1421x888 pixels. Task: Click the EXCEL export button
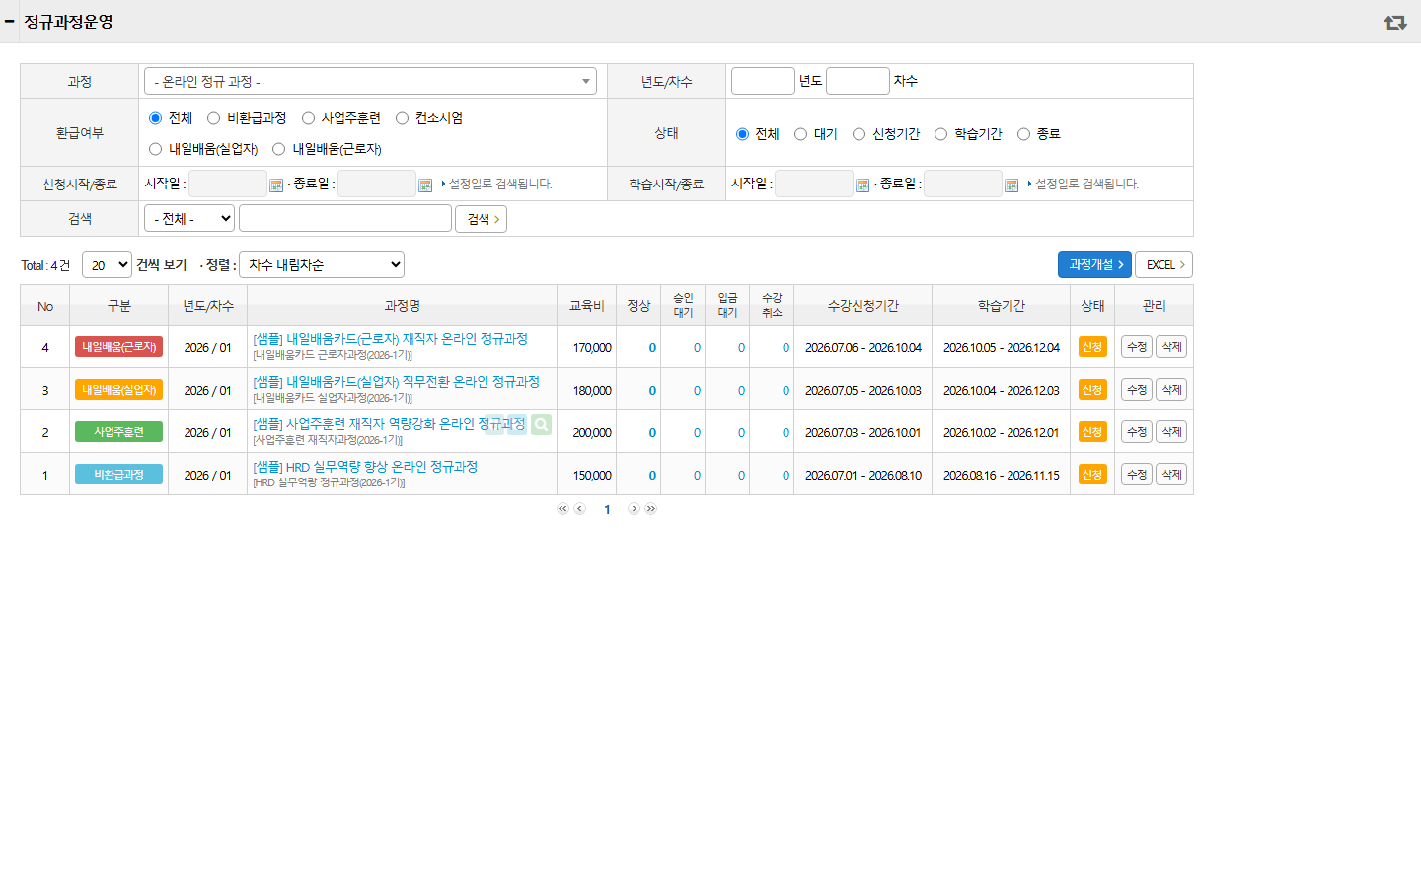pos(1163,264)
